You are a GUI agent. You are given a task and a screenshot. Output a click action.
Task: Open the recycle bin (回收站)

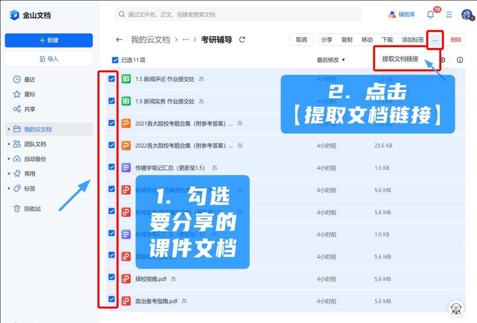32,209
